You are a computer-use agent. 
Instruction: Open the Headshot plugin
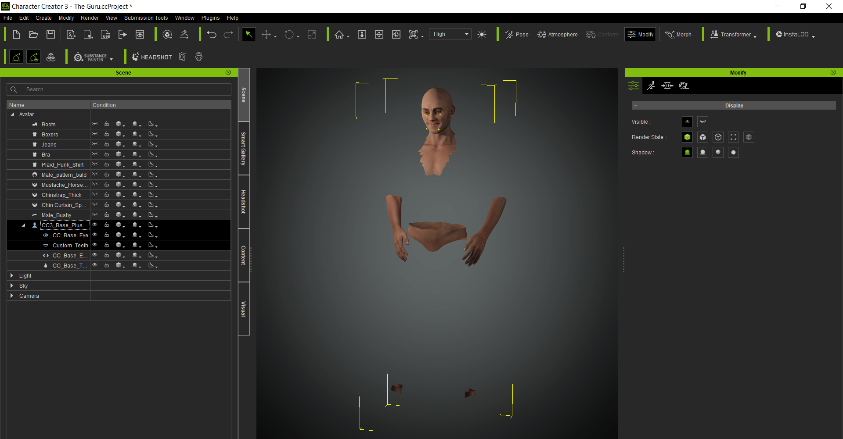(152, 57)
